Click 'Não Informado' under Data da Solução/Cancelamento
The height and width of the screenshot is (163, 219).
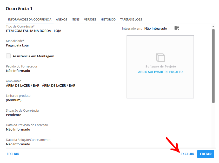click(18, 144)
